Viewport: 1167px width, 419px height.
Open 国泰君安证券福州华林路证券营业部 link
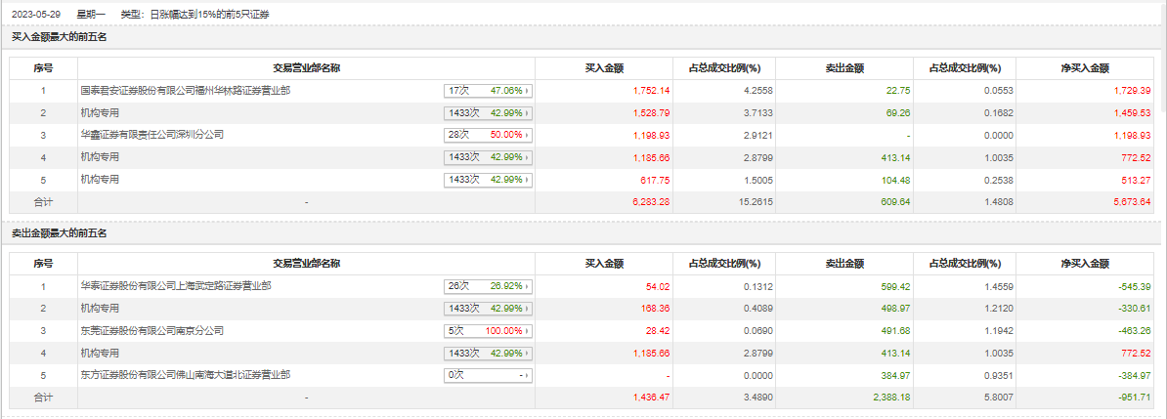185,91
